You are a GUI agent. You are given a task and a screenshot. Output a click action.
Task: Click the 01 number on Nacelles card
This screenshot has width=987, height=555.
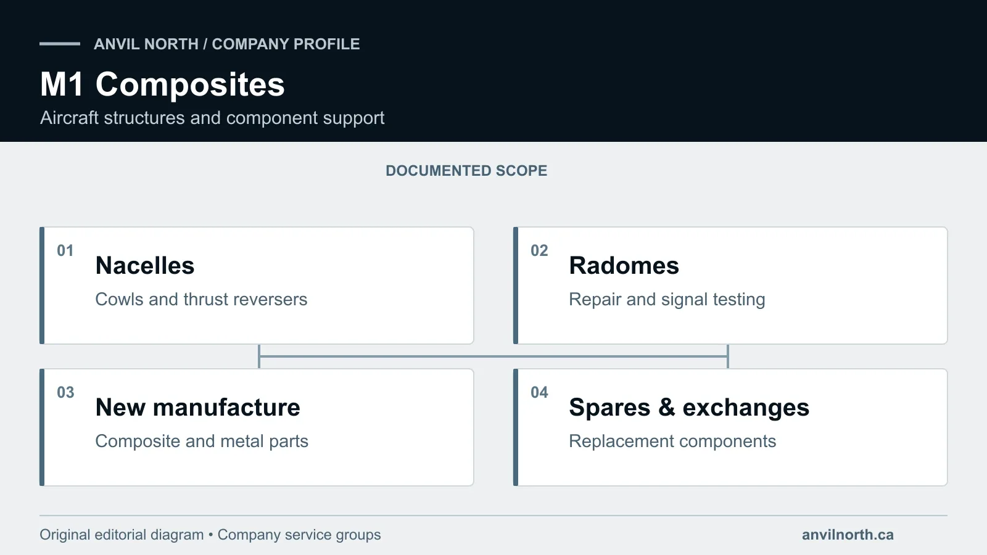point(65,251)
